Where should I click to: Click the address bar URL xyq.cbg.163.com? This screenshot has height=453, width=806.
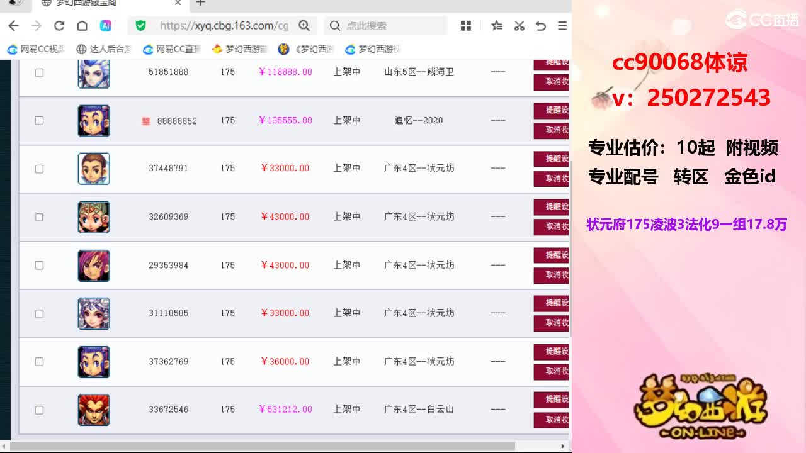click(224, 26)
